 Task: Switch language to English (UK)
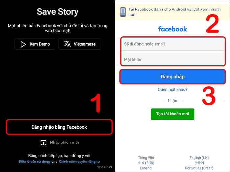[x=199, y=158]
